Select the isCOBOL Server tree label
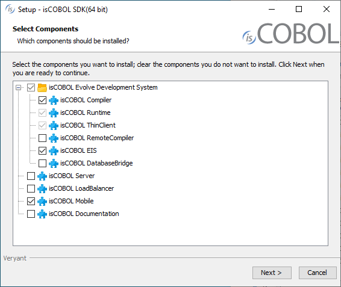The width and height of the screenshot is (341, 287). click(x=72, y=176)
